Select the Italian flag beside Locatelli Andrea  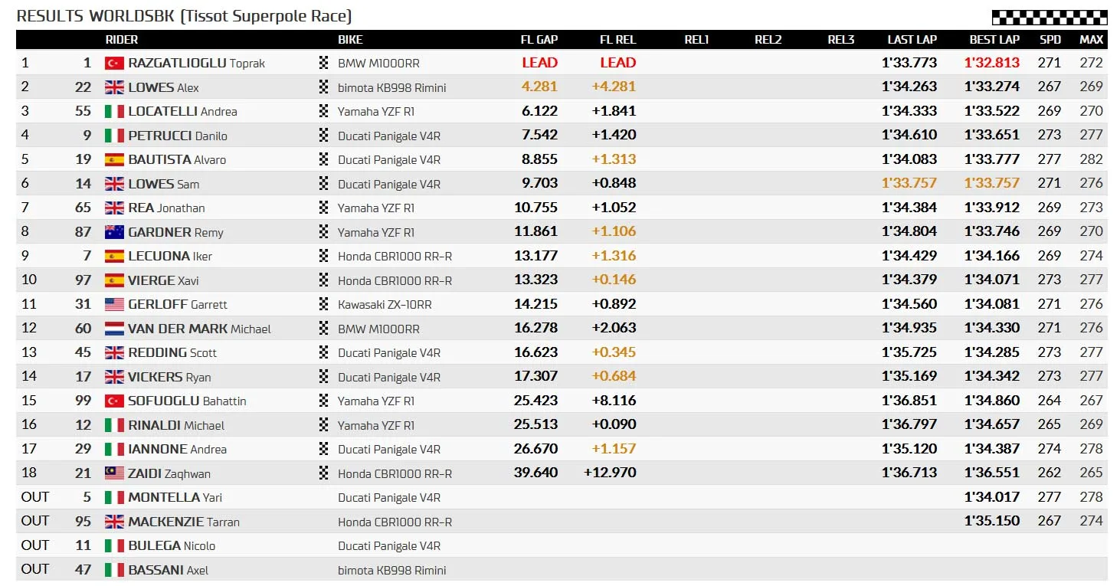tap(114, 111)
